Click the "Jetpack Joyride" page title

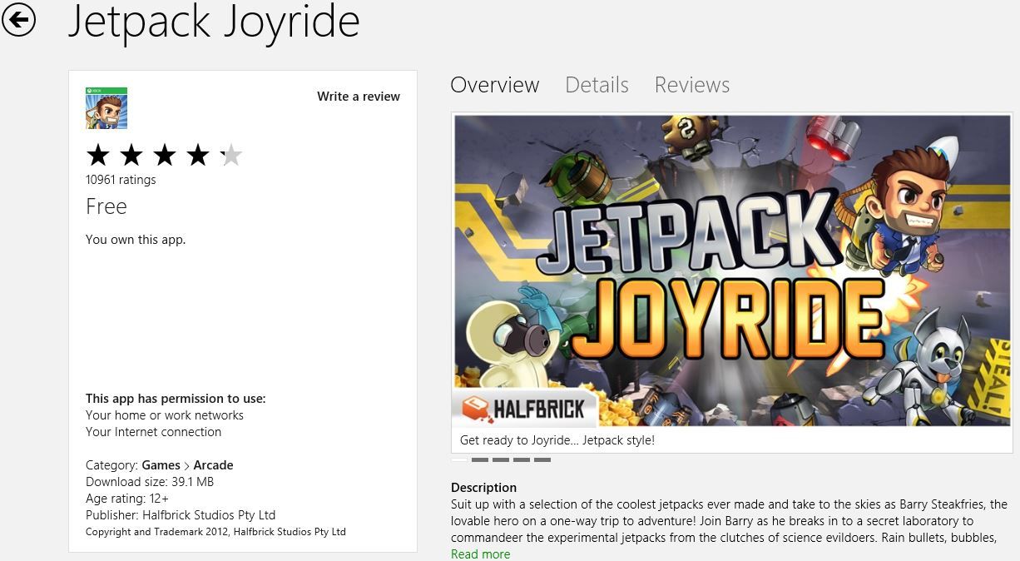(x=214, y=22)
